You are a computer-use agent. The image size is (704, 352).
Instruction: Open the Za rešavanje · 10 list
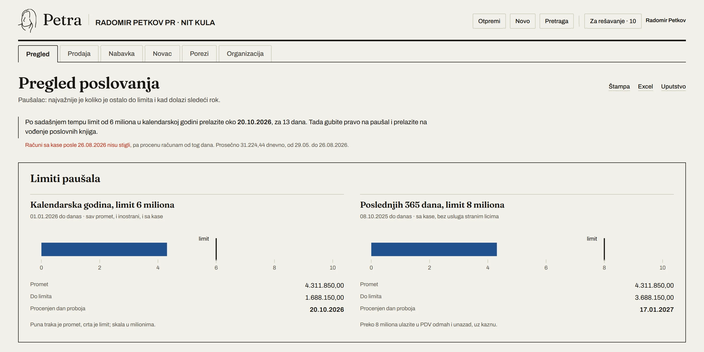click(x=613, y=21)
